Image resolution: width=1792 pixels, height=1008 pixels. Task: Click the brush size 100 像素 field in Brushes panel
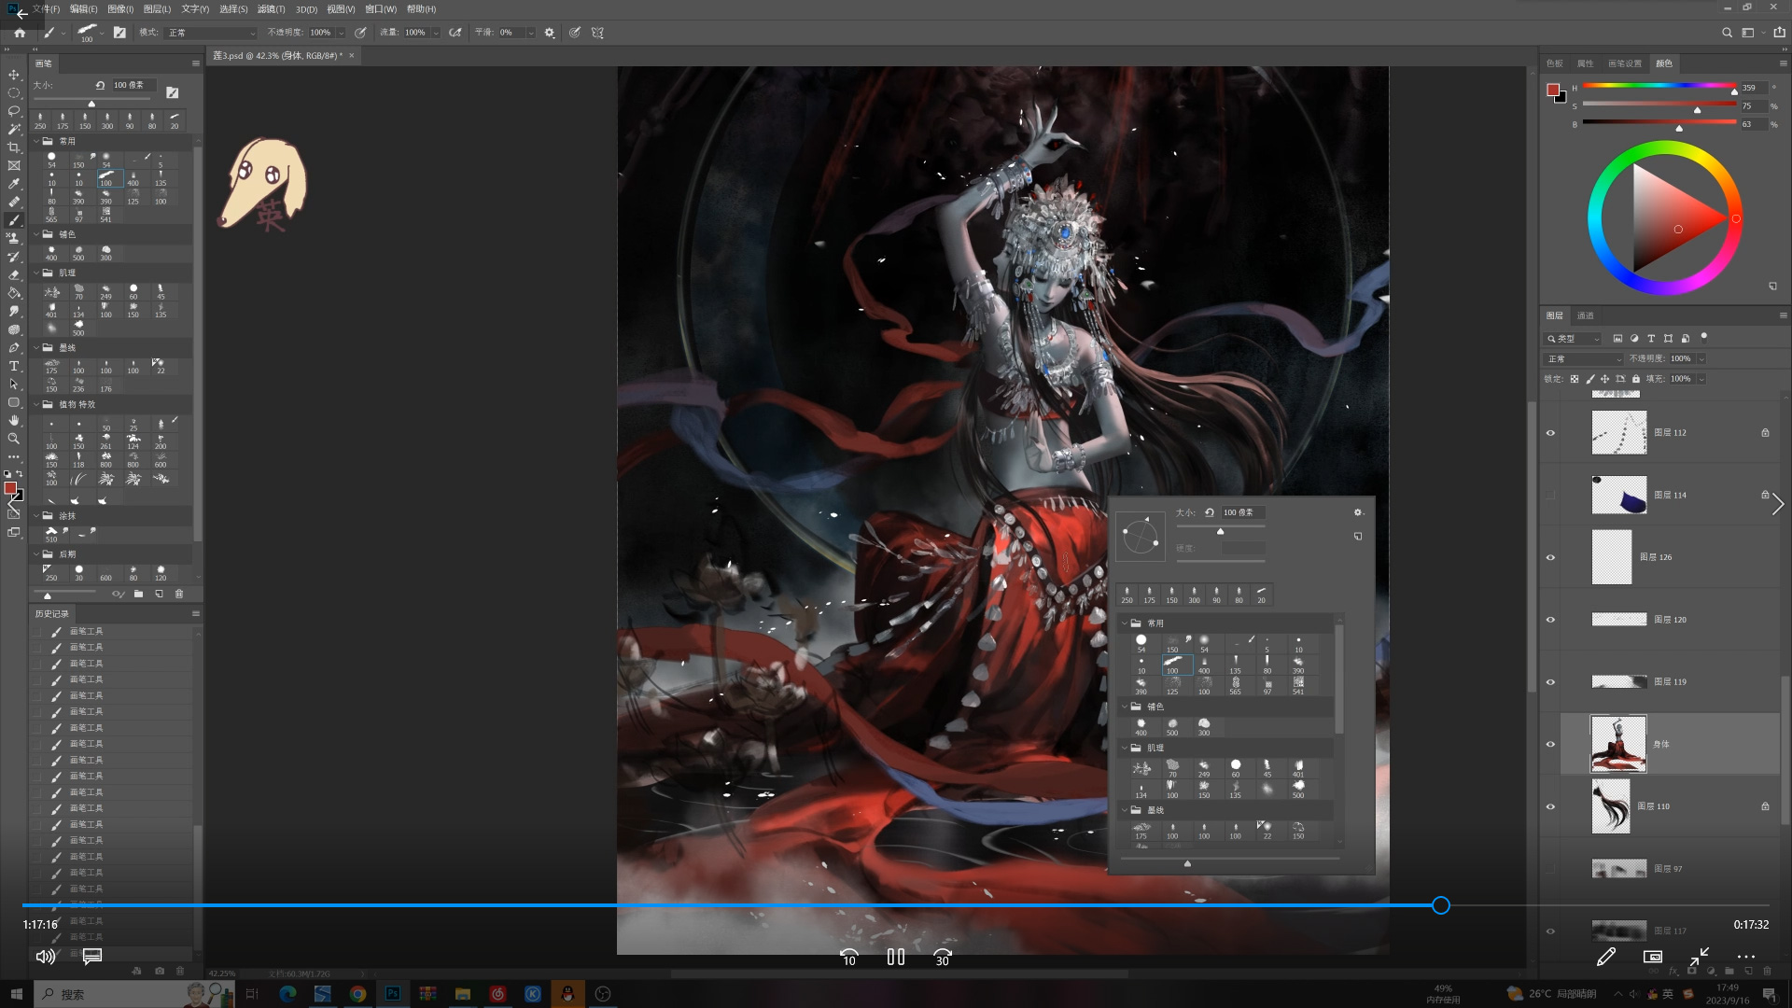[x=132, y=85]
